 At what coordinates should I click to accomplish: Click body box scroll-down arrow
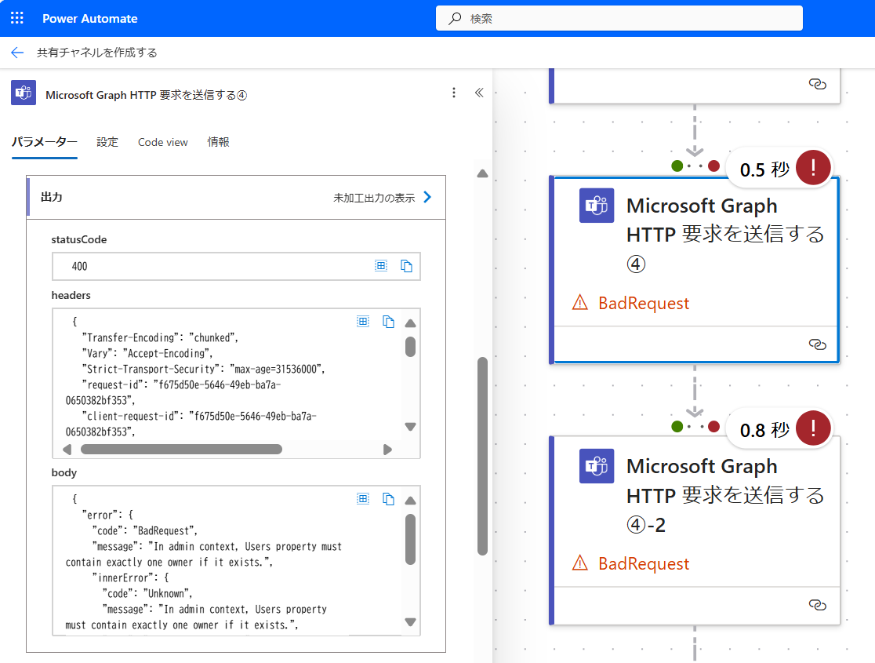click(411, 622)
